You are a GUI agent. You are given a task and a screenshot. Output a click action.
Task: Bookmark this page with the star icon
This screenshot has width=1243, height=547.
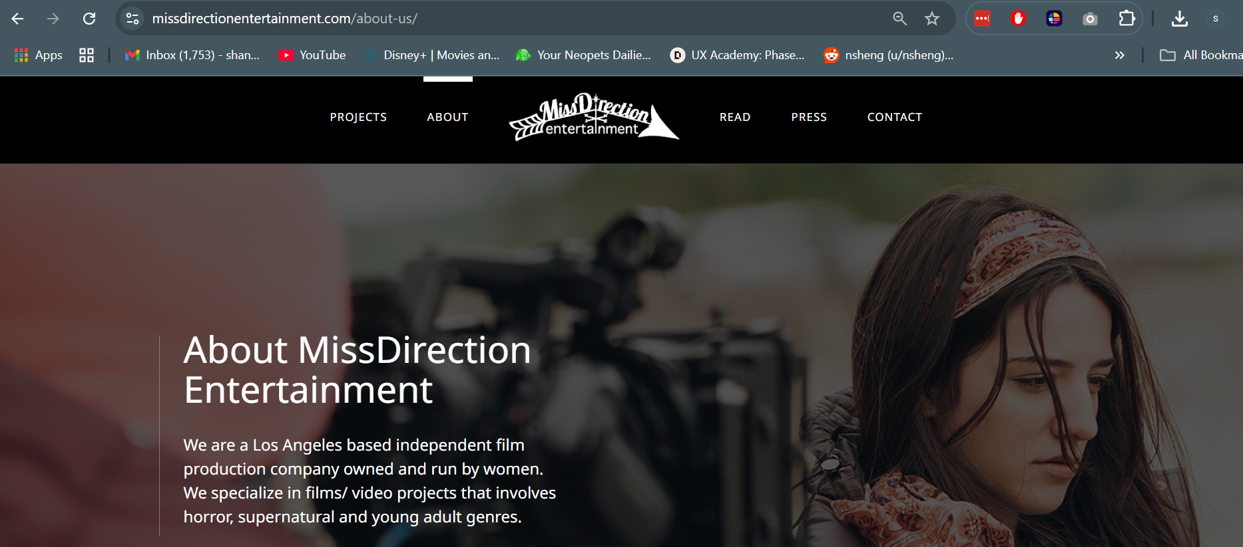point(932,19)
